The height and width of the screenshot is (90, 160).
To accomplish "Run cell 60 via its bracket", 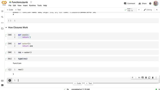I will [x=10, y=52].
